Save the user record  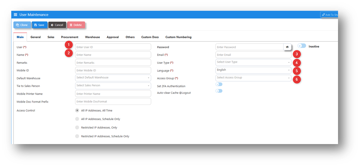40,25
